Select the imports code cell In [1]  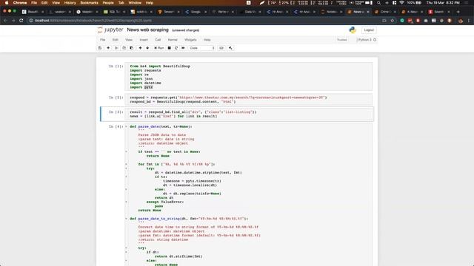click(x=249, y=77)
